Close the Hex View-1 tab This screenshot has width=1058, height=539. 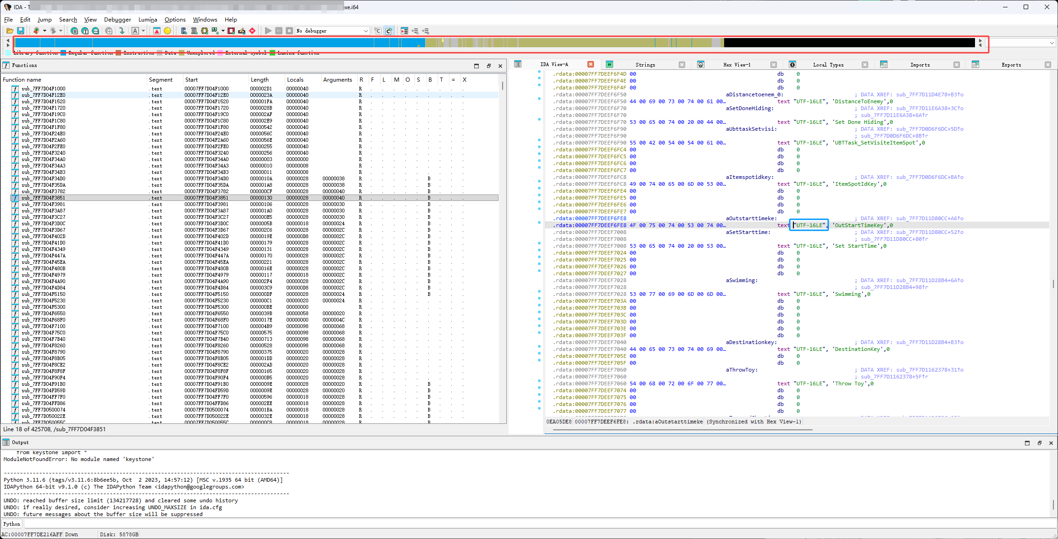774,65
